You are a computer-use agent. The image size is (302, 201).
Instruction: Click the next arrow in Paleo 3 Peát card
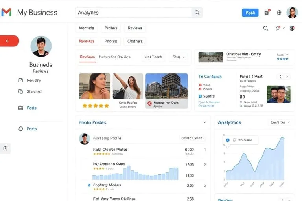click(287, 77)
